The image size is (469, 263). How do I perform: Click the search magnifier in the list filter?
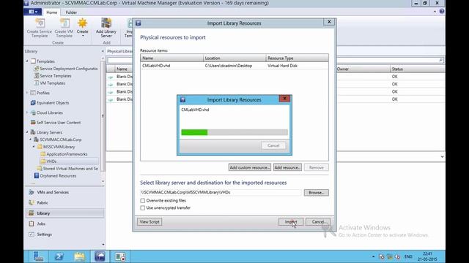(440, 60)
